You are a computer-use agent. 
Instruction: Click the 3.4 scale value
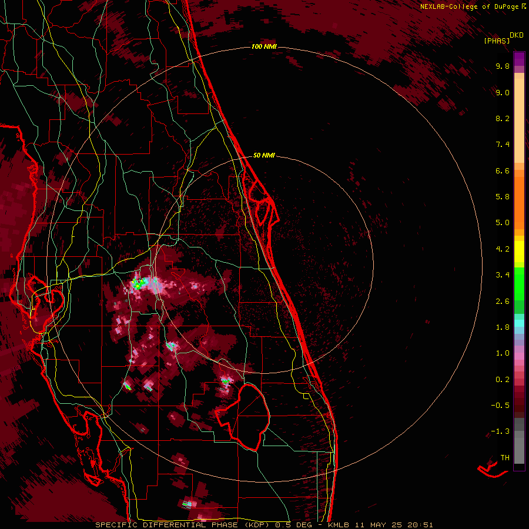click(x=503, y=275)
